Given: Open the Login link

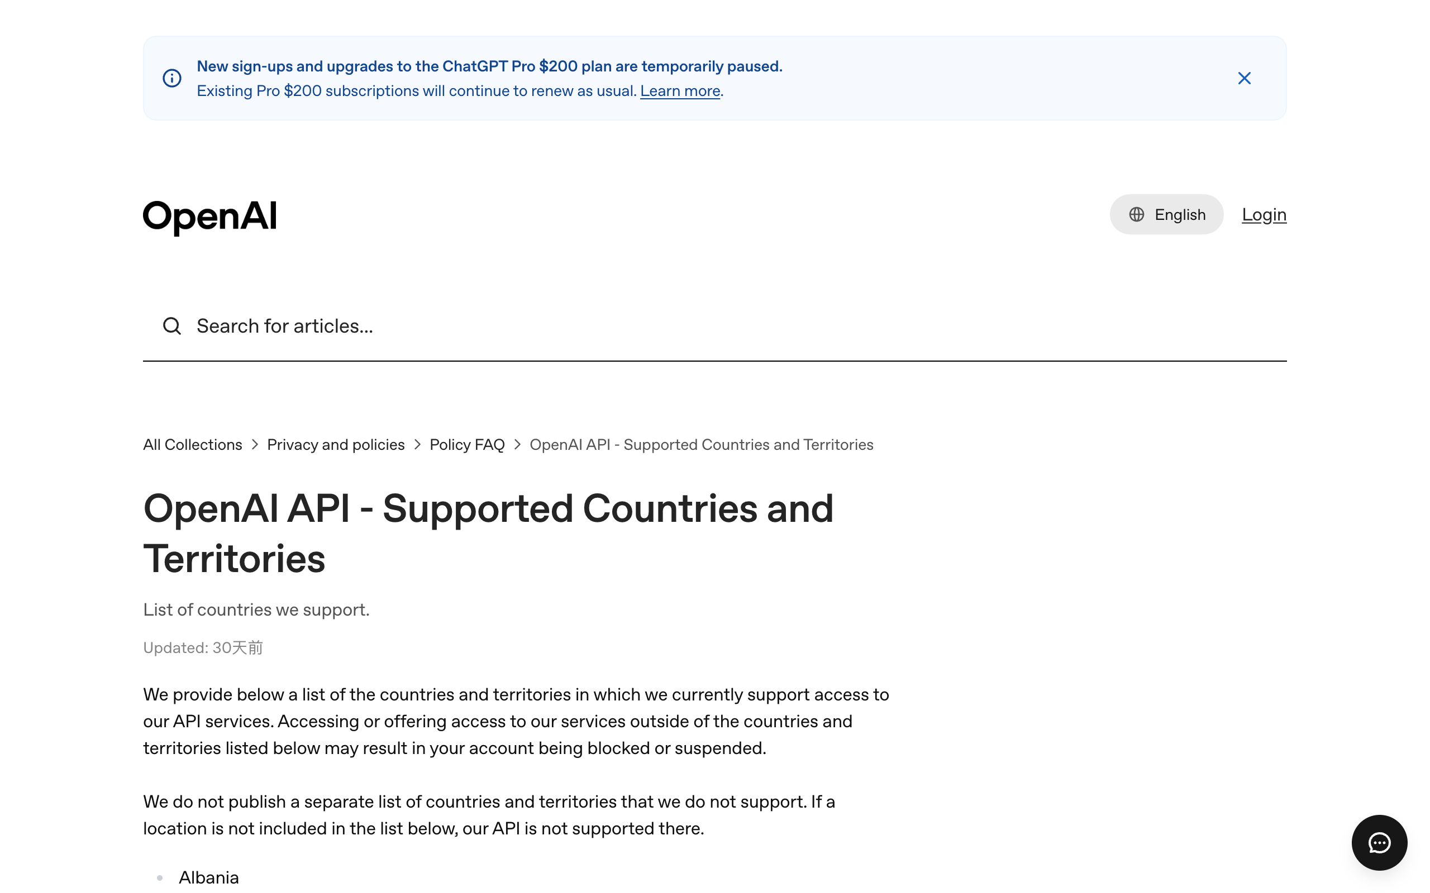Looking at the screenshot, I should click(1264, 214).
